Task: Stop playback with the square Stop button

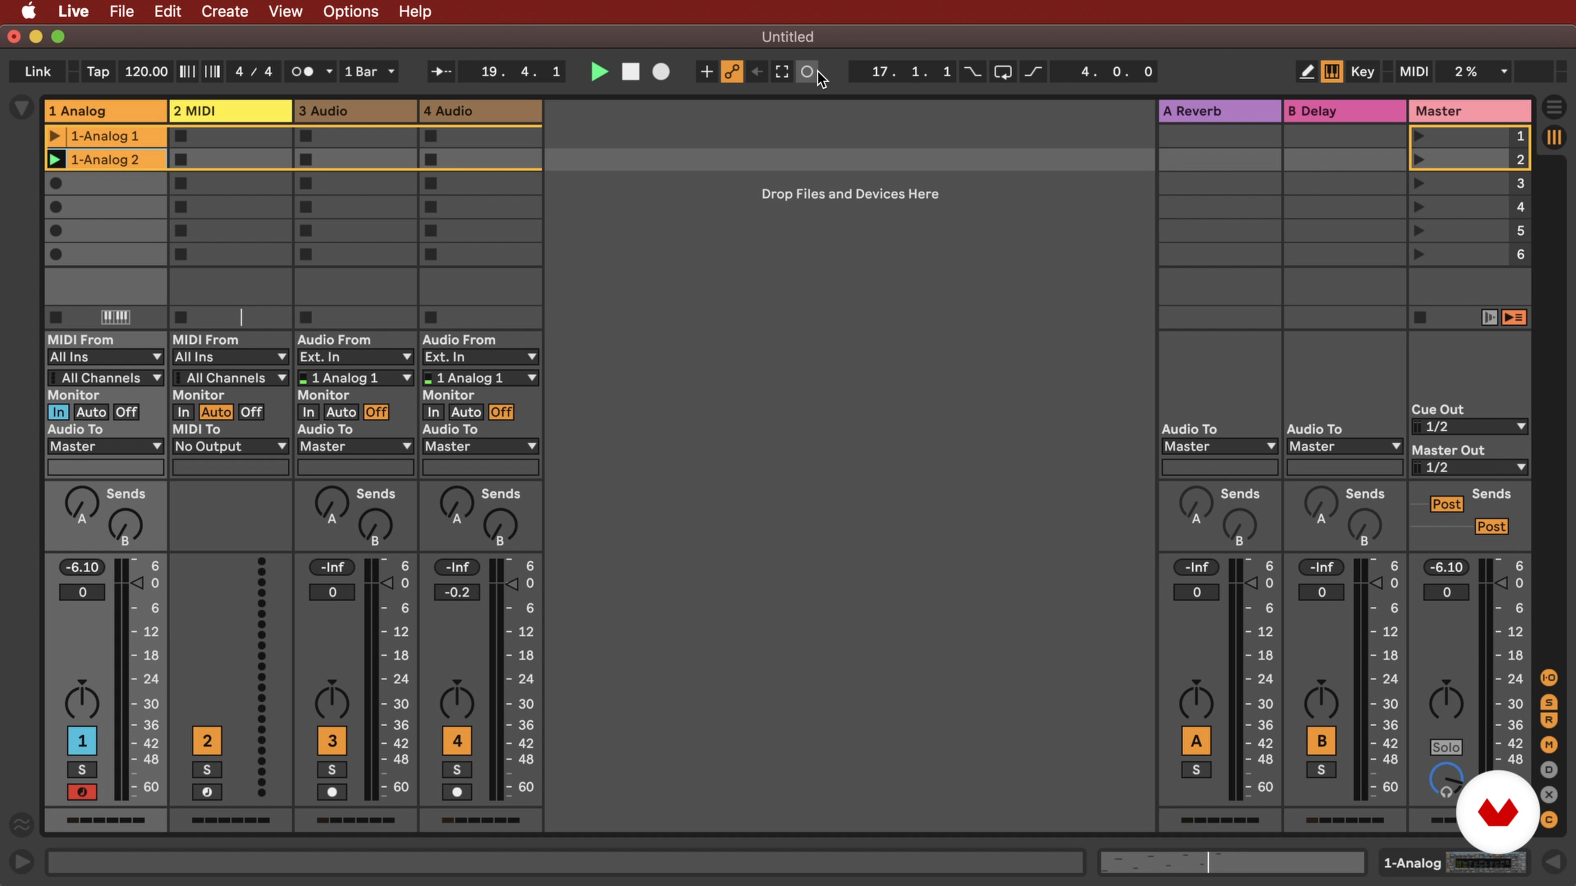Action: [x=630, y=71]
